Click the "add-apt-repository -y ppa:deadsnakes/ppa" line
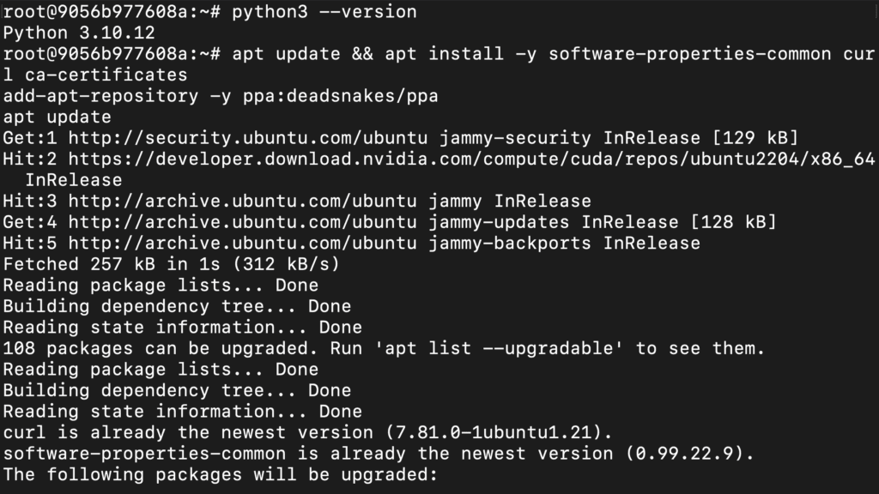This screenshot has height=494, width=879. pyautogui.click(x=221, y=96)
